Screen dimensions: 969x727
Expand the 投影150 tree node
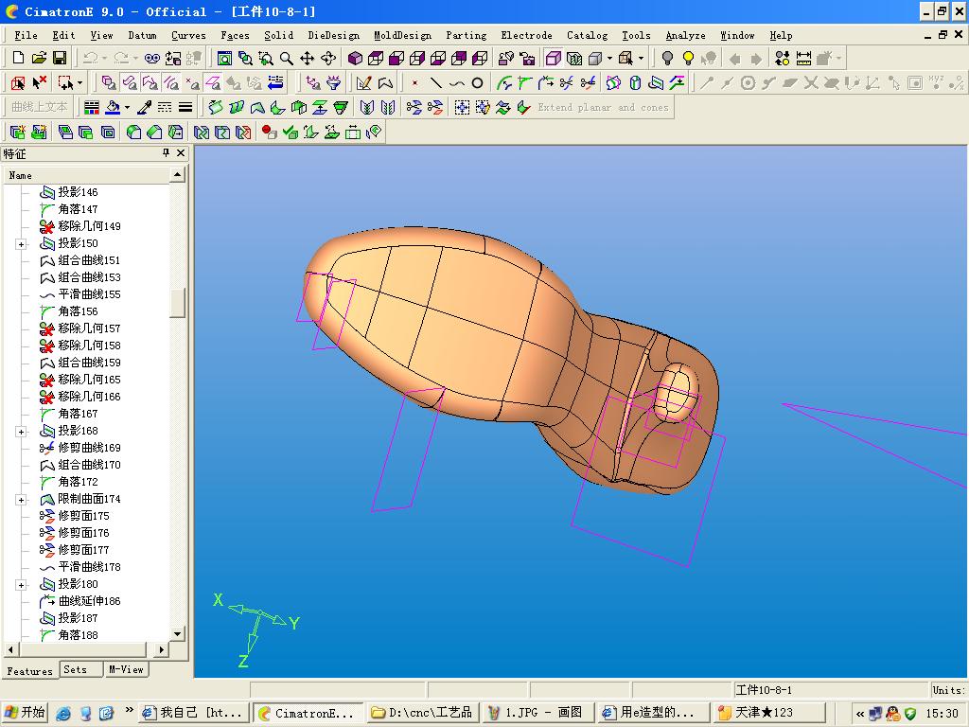point(21,244)
